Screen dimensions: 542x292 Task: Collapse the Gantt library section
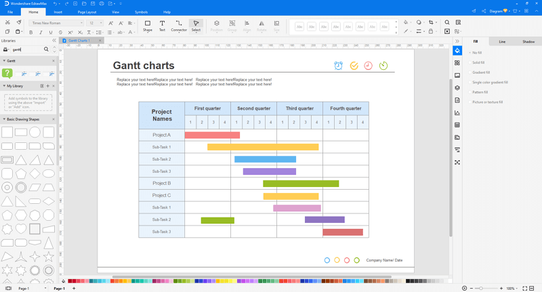pos(4,61)
